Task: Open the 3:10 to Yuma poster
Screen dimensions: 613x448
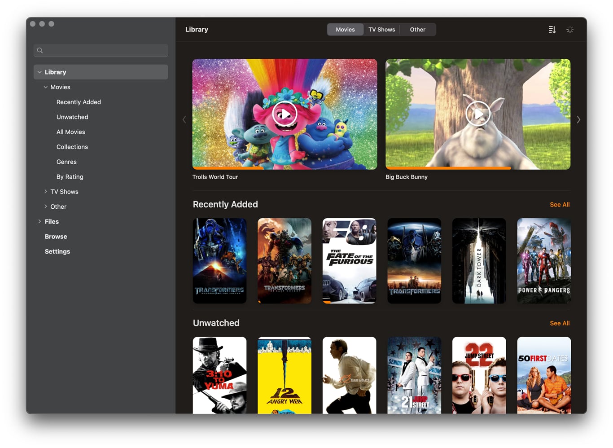Action: (x=219, y=375)
